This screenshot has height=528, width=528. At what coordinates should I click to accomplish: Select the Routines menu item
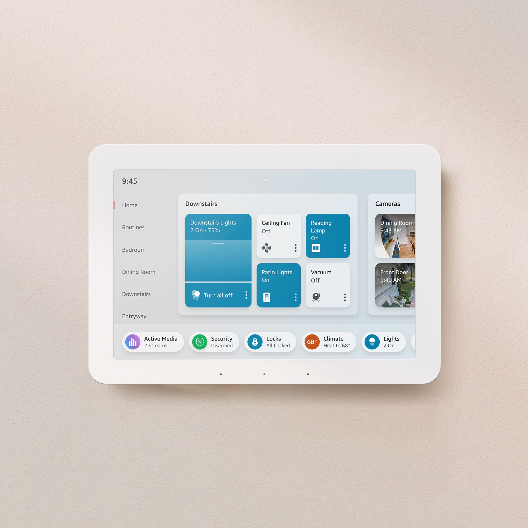point(134,227)
